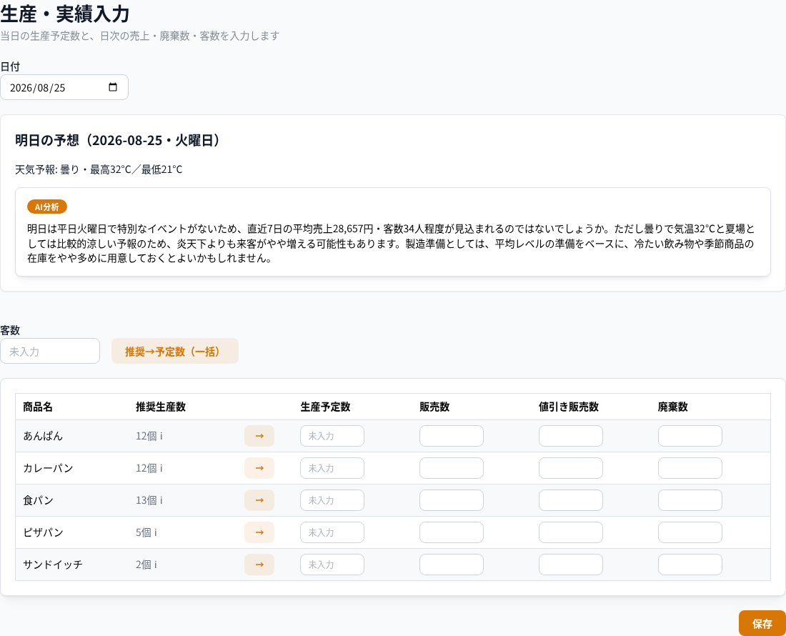Focus the 生産予定数 field for ピザパン

[x=332, y=532]
